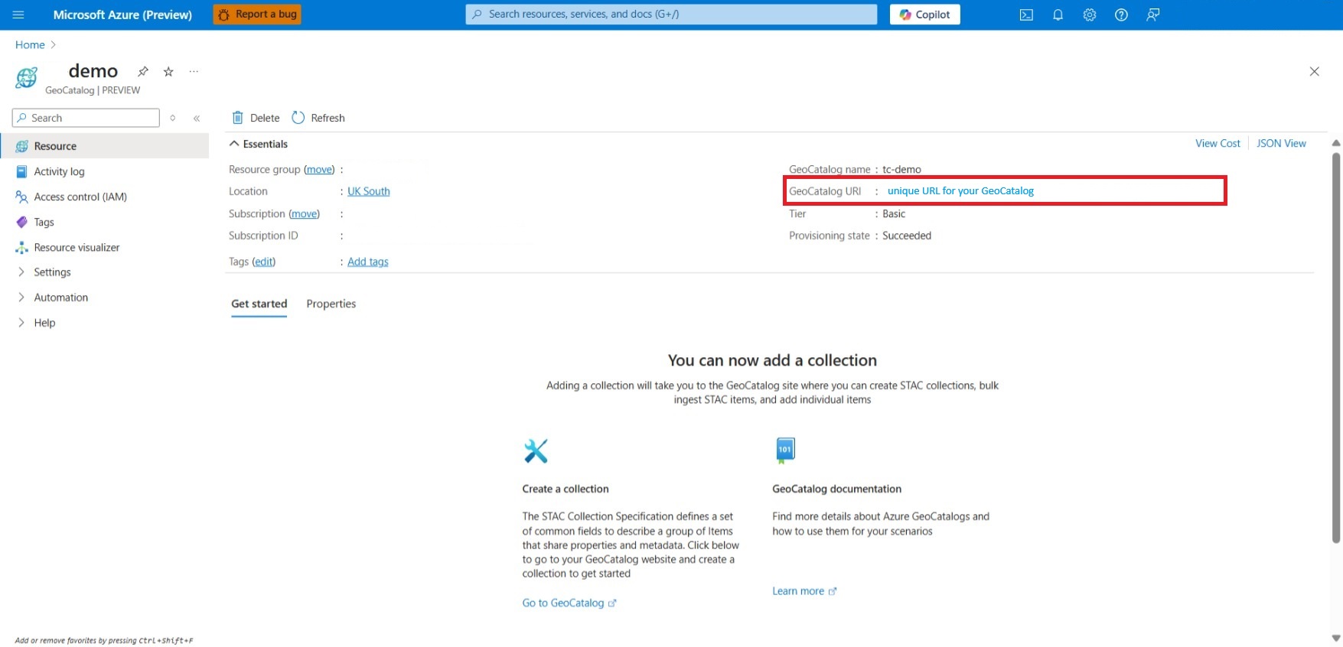Screen dimensions: 1343x647
Task: Click View Cost link
Action: pyautogui.click(x=1218, y=144)
